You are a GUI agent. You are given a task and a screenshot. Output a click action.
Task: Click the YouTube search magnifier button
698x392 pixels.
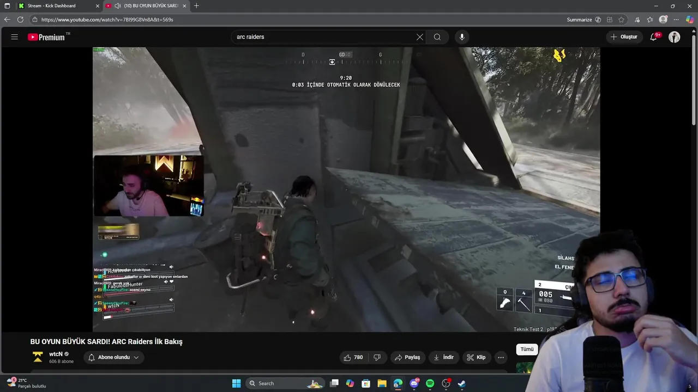tap(437, 37)
